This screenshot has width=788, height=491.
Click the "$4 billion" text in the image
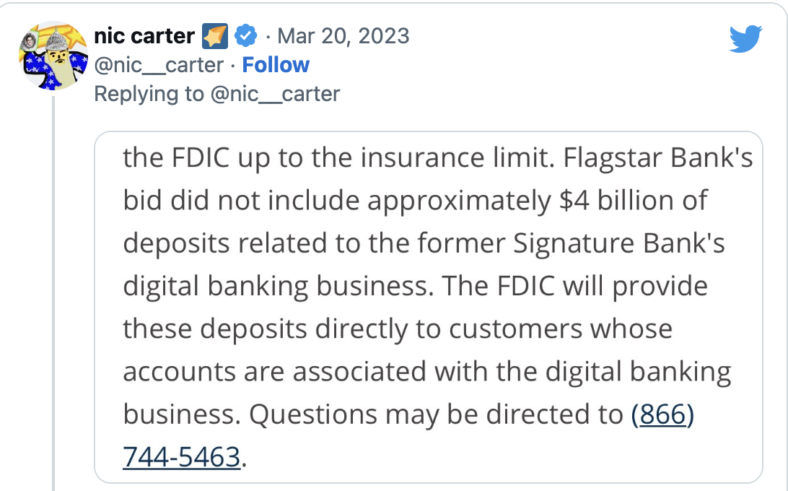tap(613, 201)
